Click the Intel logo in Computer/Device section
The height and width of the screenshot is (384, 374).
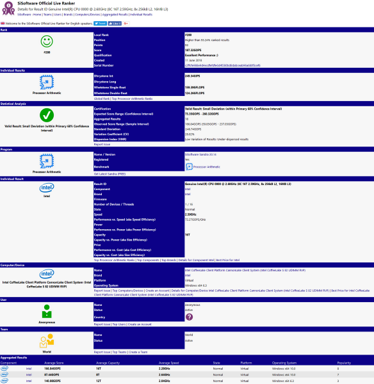click(47, 274)
